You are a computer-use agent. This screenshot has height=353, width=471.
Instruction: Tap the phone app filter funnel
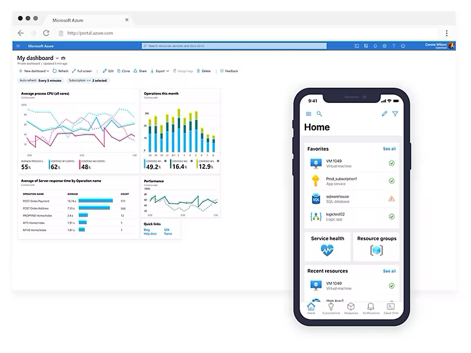click(x=395, y=114)
